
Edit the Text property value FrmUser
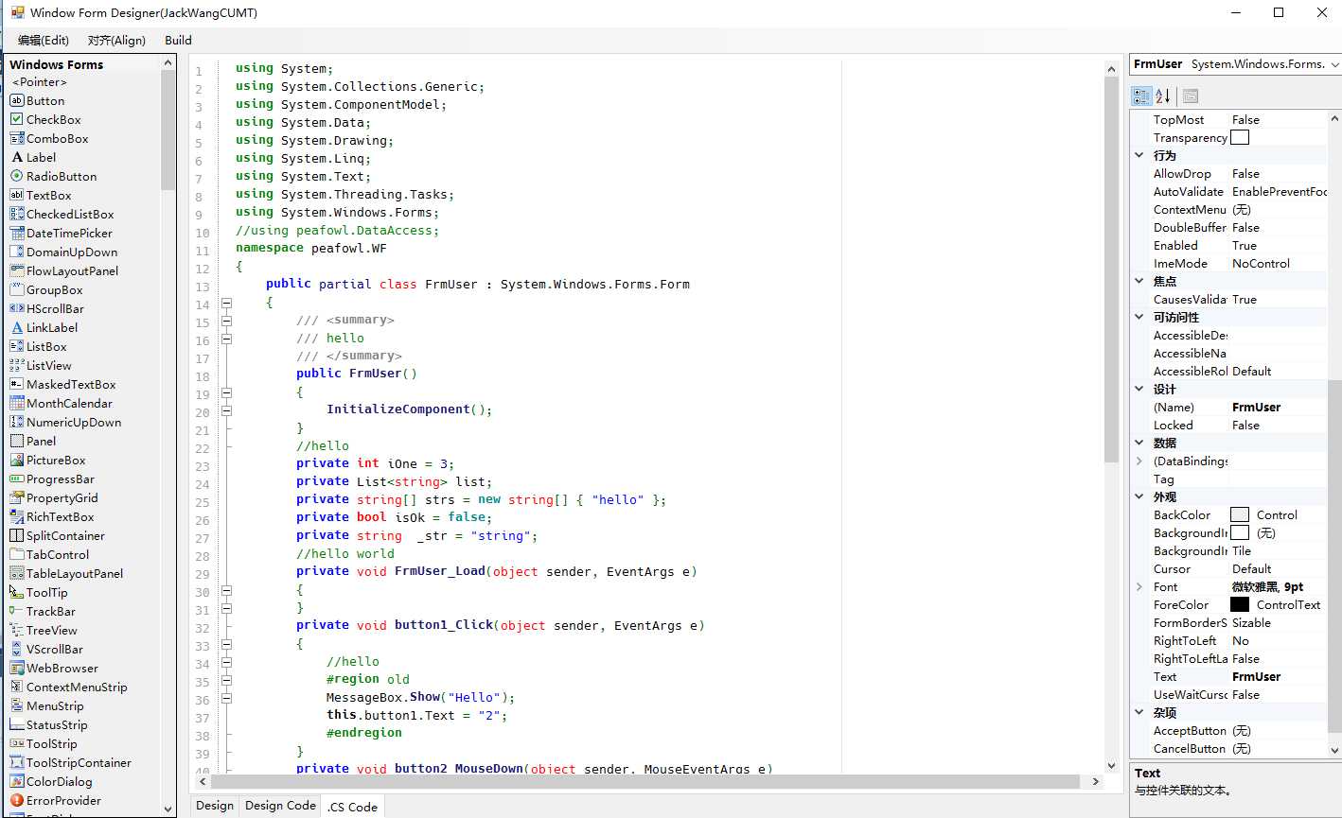pos(1278,676)
